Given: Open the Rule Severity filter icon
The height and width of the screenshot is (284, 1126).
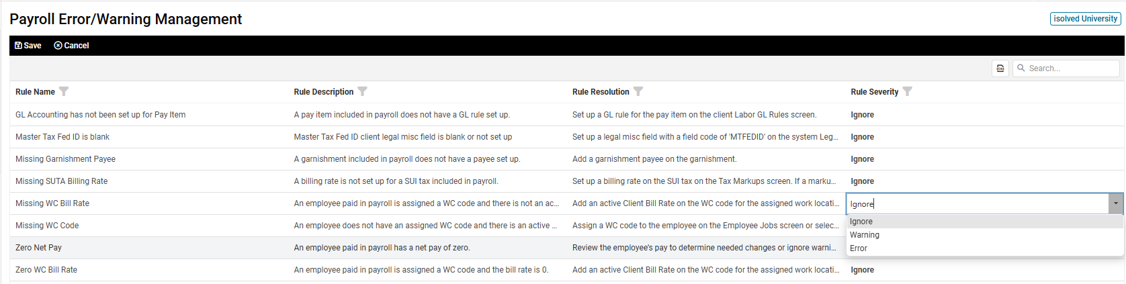Looking at the screenshot, I should coord(907,91).
